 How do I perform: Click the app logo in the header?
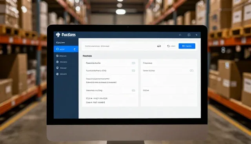tap(58, 35)
